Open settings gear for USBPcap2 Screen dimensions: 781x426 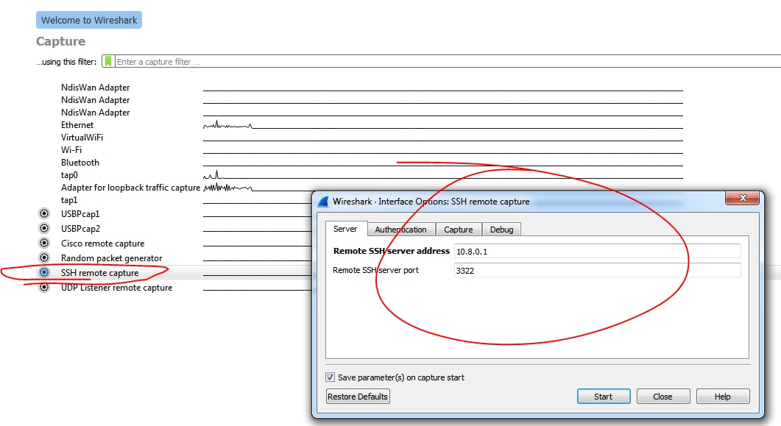pyautogui.click(x=44, y=228)
